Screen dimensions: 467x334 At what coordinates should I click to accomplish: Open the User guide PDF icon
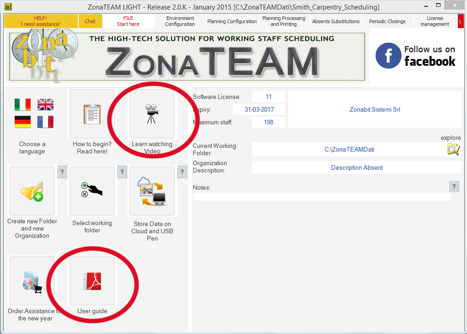[x=92, y=281]
